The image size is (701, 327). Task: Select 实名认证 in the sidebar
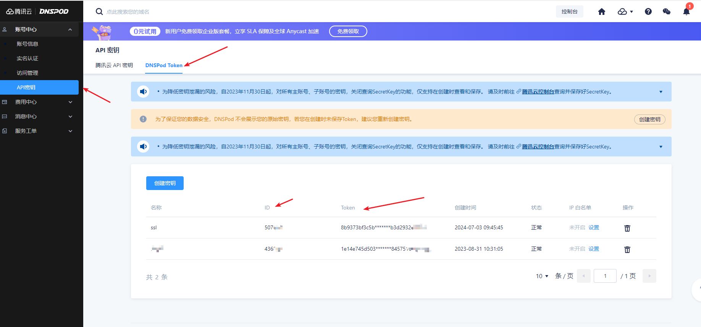[x=27, y=58]
